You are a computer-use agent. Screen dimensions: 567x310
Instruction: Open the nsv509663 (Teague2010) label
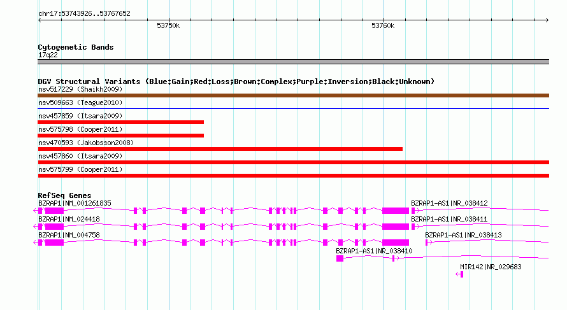(x=80, y=102)
